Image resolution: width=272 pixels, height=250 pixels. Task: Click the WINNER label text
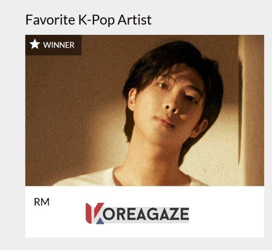(59, 45)
